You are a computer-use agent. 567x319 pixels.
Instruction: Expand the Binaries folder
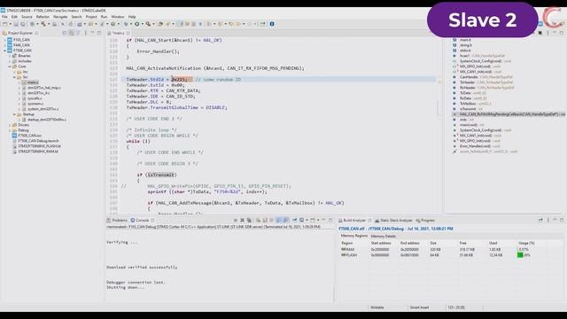10,56
